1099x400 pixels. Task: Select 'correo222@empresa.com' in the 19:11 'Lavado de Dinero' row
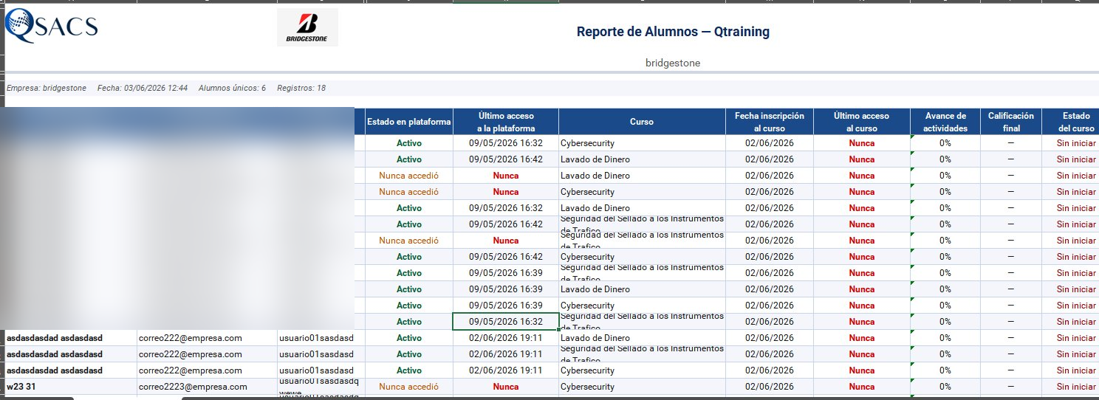(x=191, y=338)
